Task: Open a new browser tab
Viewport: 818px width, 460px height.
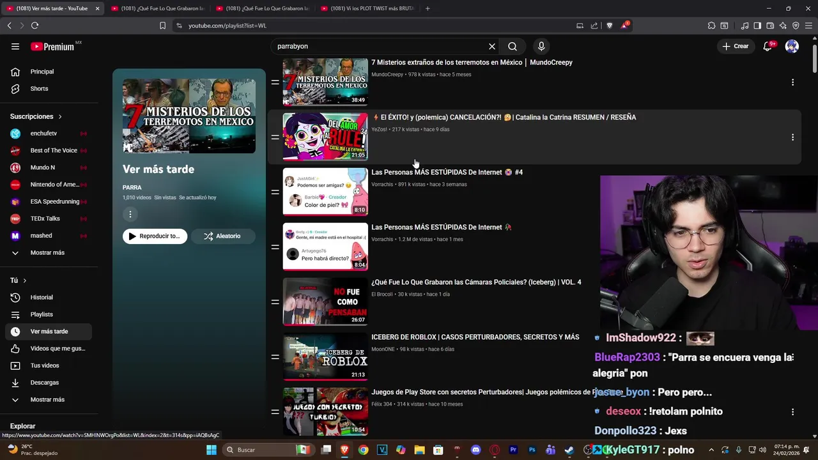Action: coord(428,8)
